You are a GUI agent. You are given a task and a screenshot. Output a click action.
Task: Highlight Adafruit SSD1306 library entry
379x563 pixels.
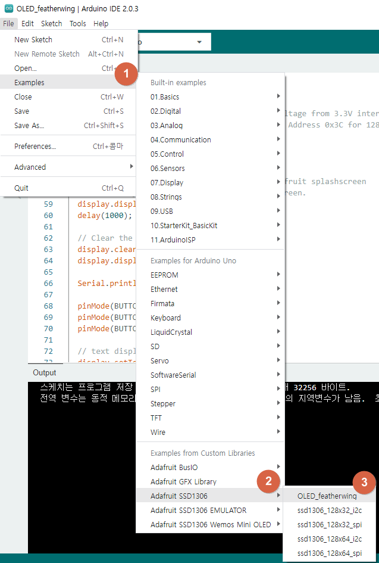coord(211,496)
